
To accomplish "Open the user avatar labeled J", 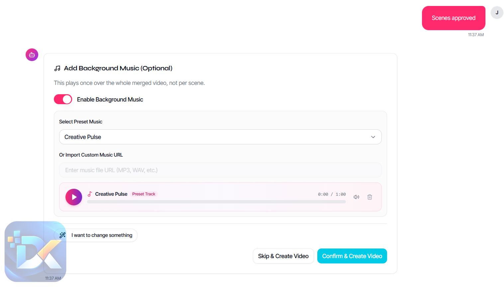I will [x=497, y=13].
